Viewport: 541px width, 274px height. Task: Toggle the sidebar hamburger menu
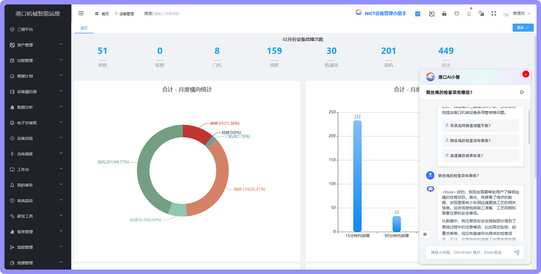(81, 13)
